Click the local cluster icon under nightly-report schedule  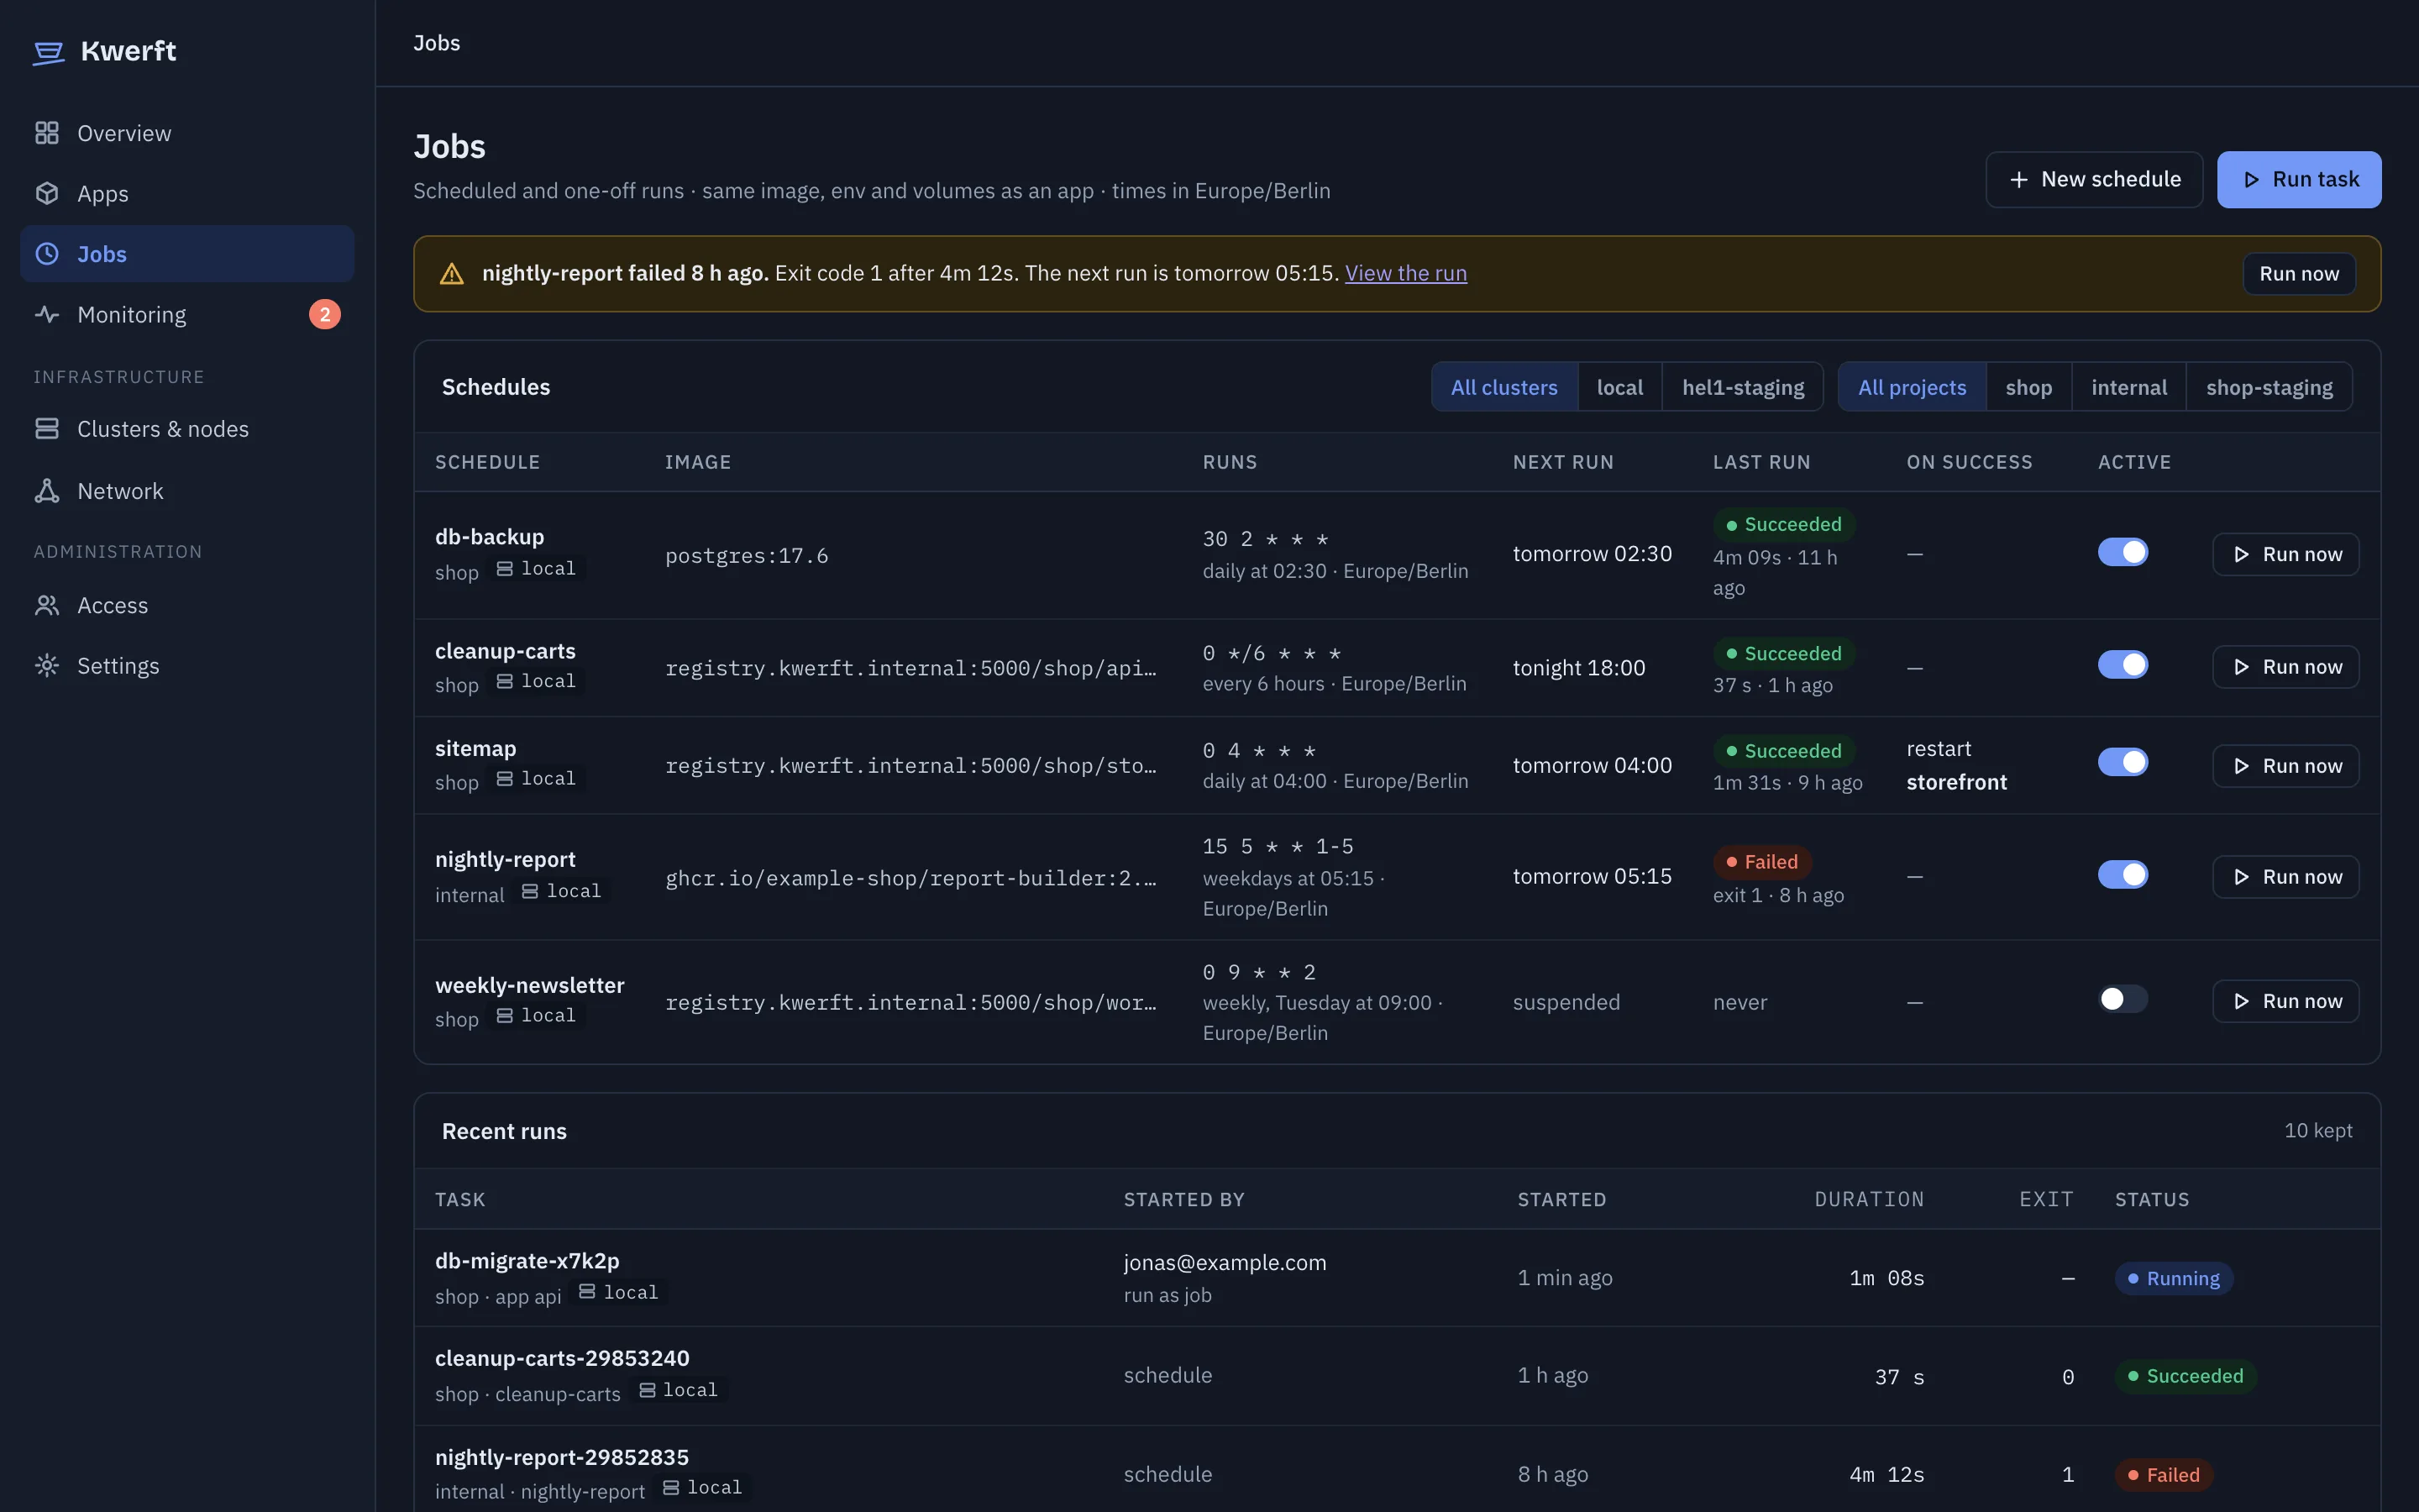pyautogui.click(x=530, y=891)
